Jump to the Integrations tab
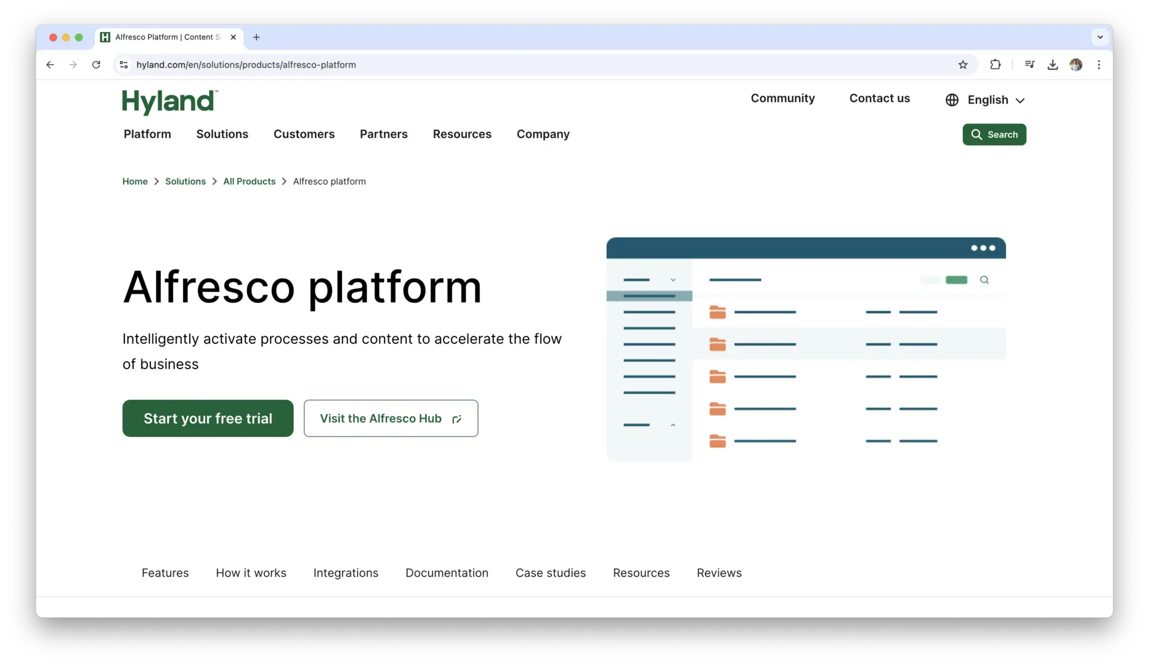Viewport: 1149px width, 665px height. [x=346, y=573]
